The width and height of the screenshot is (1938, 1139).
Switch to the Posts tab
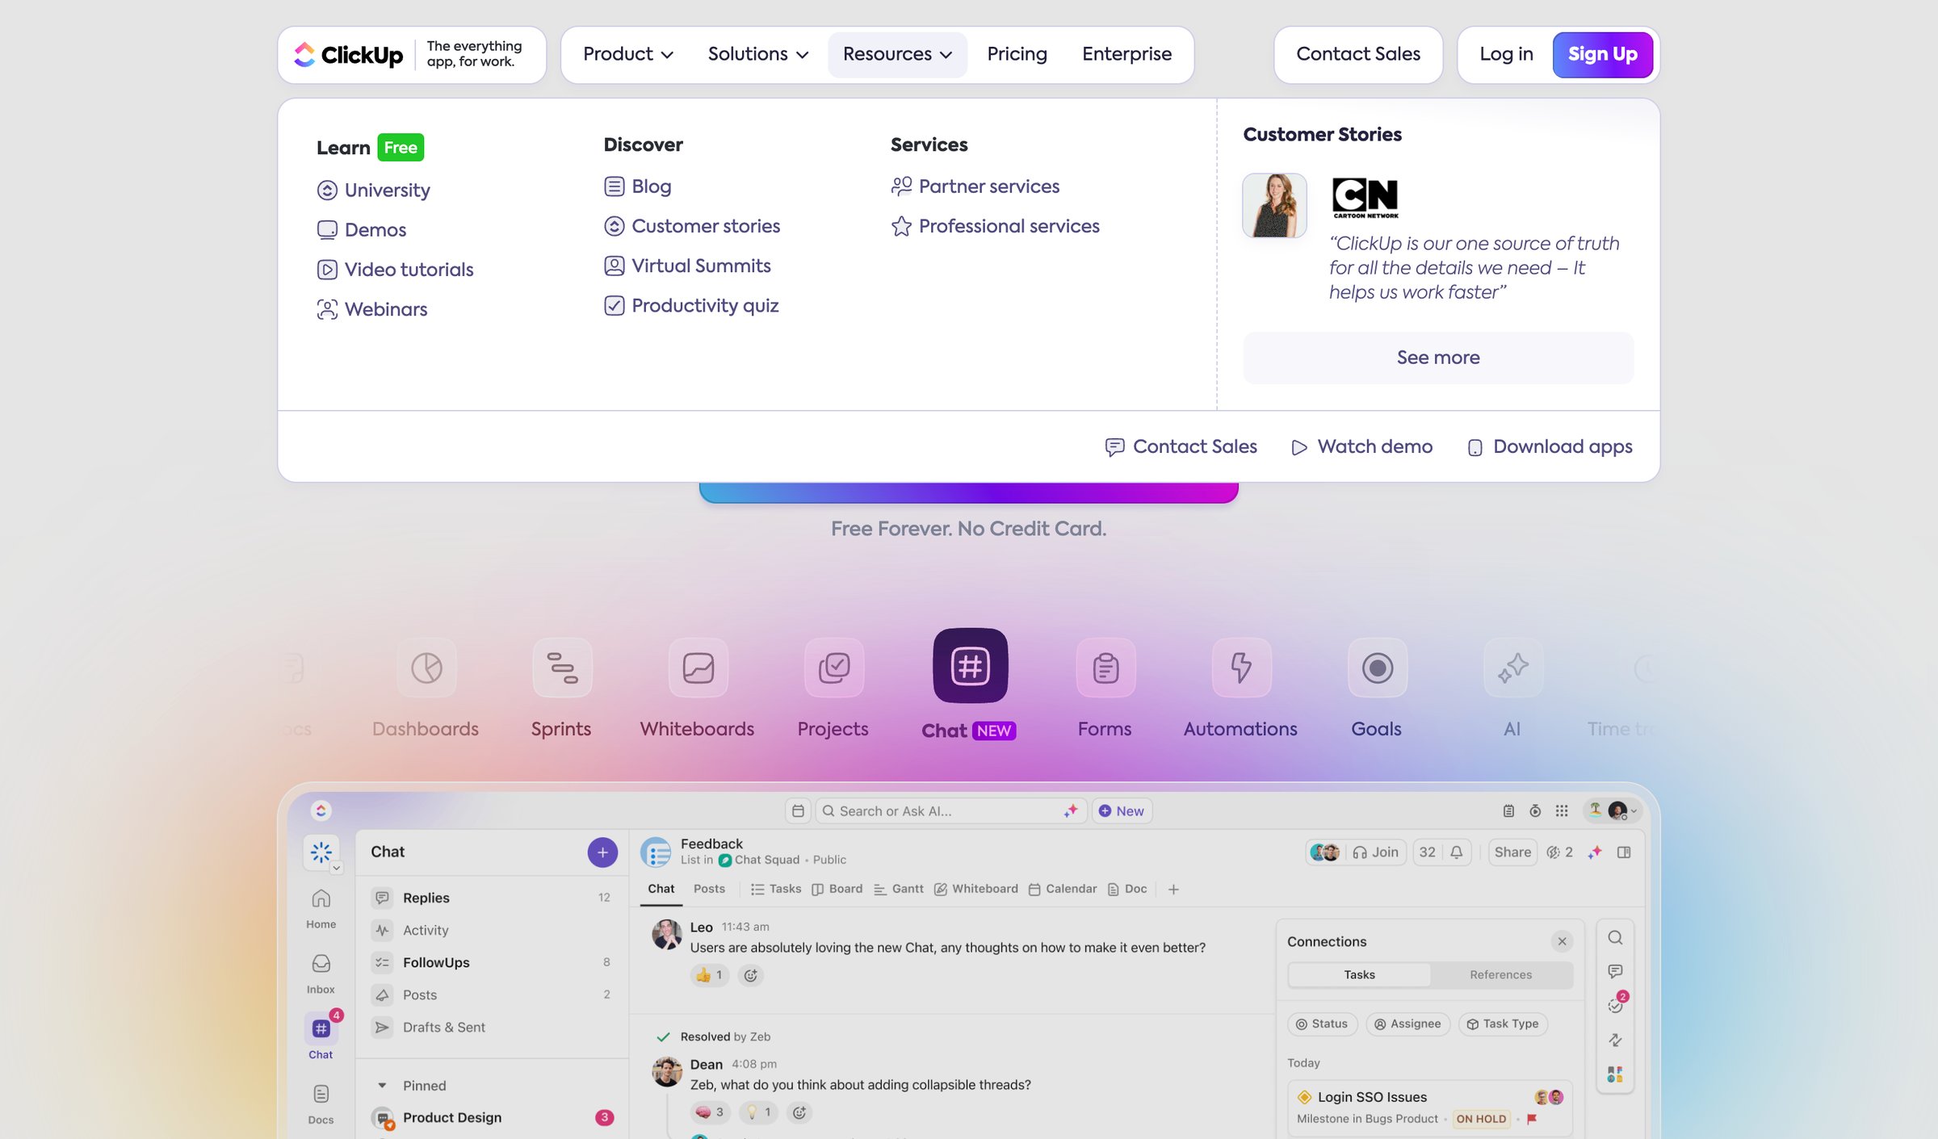(709, 888)
